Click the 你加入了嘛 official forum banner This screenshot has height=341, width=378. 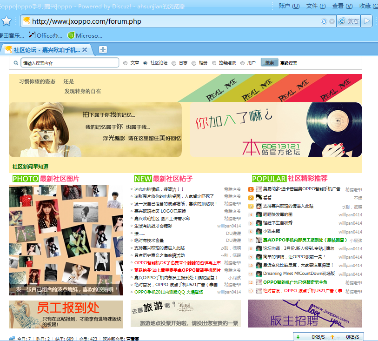[276, 130]
